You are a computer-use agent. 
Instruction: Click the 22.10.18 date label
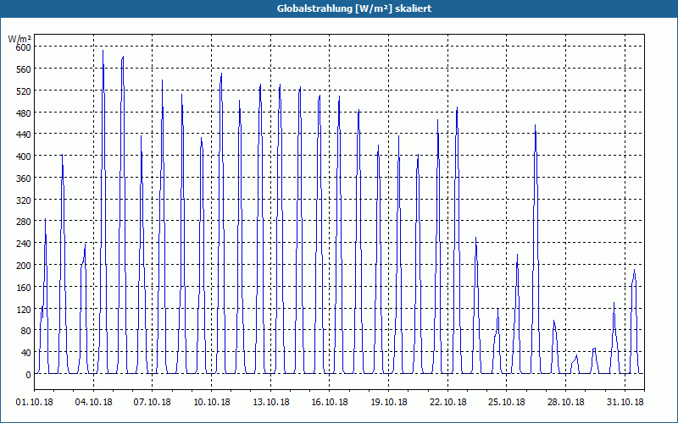[x=448, y=402]
